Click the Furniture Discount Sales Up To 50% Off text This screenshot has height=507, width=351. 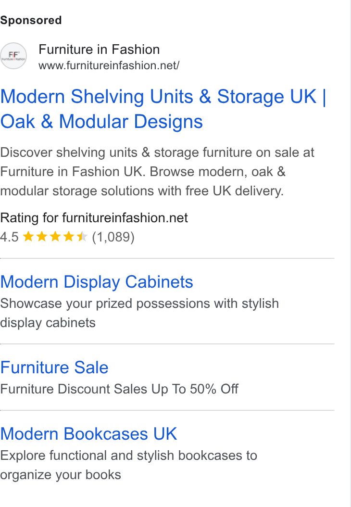119,389
